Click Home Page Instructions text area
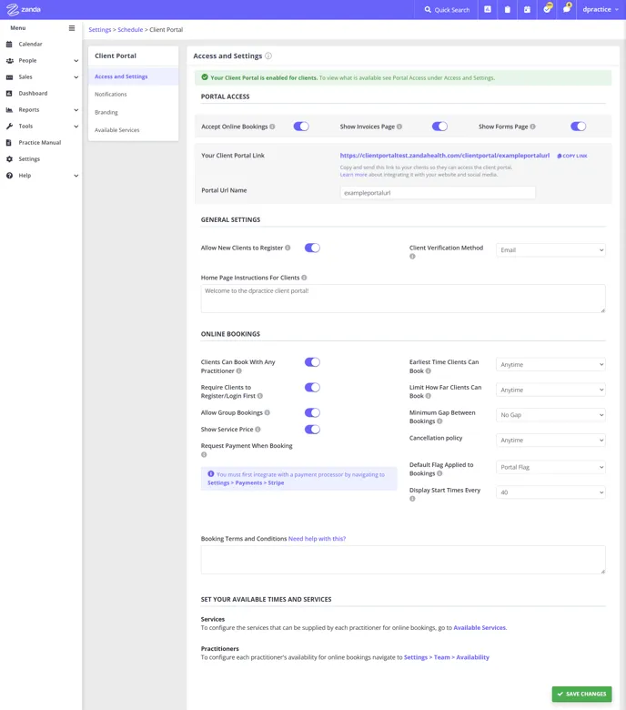Screen dimensions: 626x710 pos(403,299)
